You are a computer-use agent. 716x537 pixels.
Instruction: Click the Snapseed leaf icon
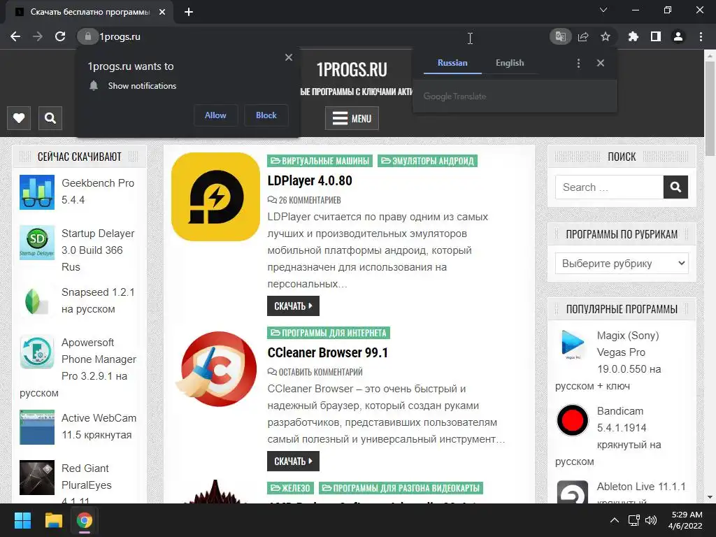[37, 301]
